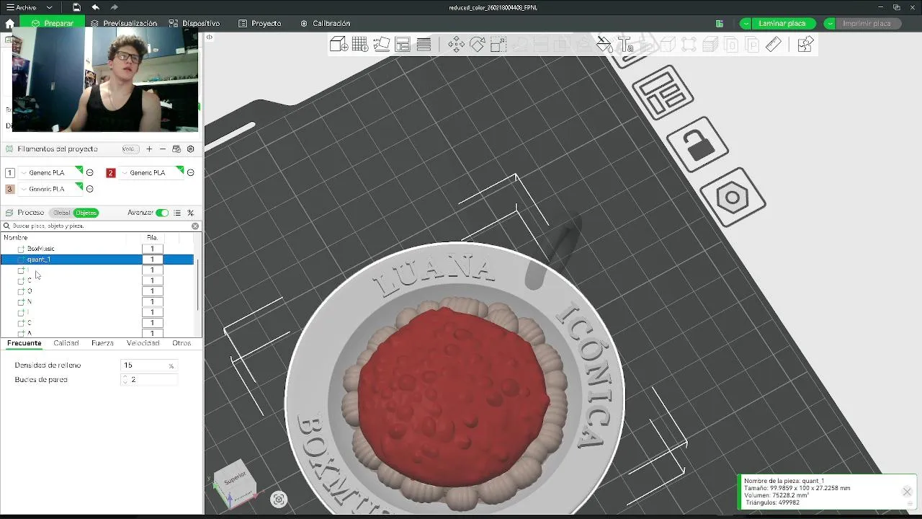Click the stacked layers toolbar icon

pyautogui.click(x=424, y=45)
